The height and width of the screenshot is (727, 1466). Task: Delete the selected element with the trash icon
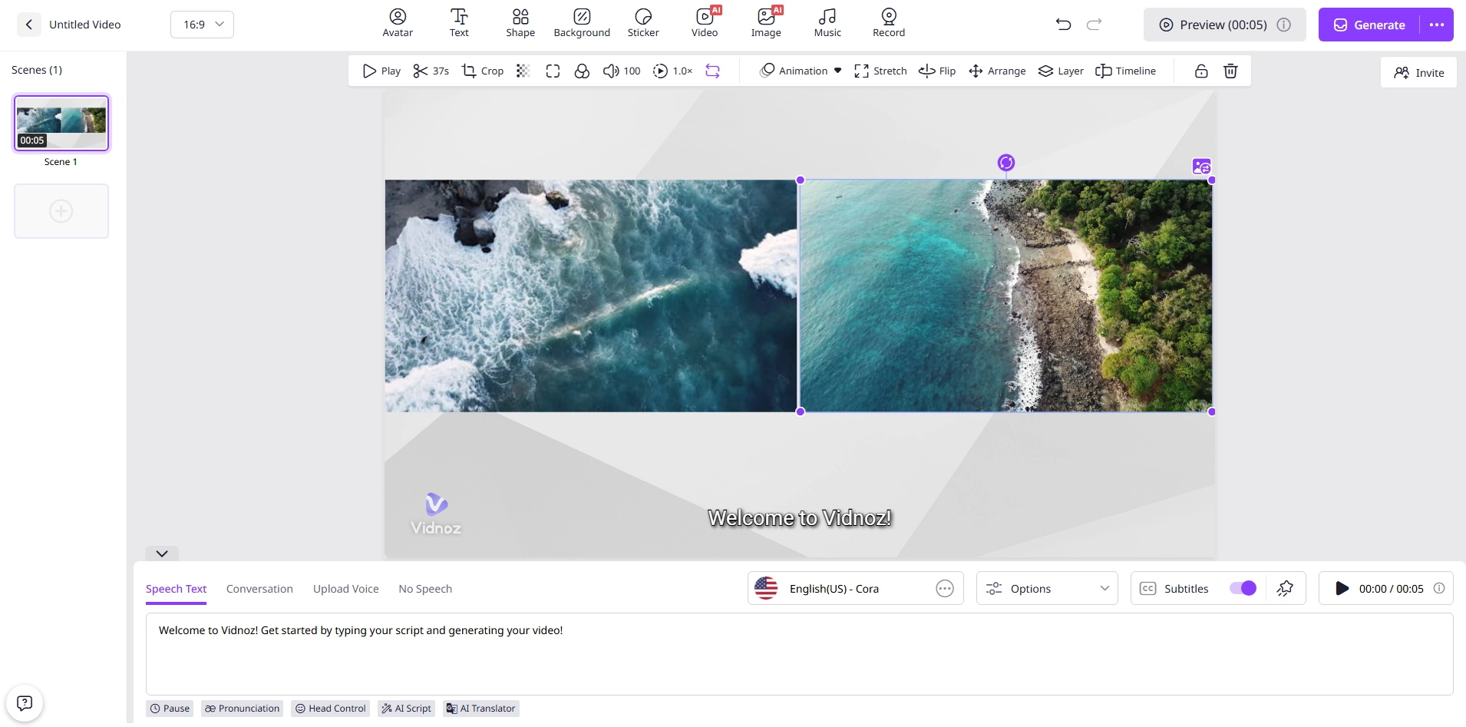pyautogui.click(x=1230, y=71)
